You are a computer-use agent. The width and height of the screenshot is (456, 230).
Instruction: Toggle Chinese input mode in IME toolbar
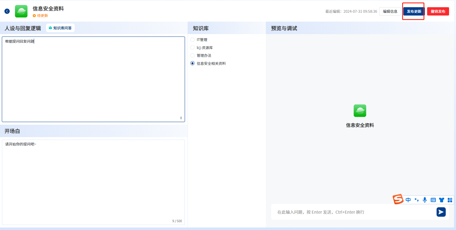tap(408, 200)
